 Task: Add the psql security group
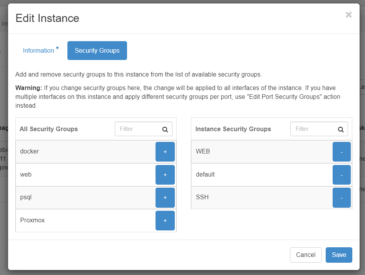click(x=165, y=197)
